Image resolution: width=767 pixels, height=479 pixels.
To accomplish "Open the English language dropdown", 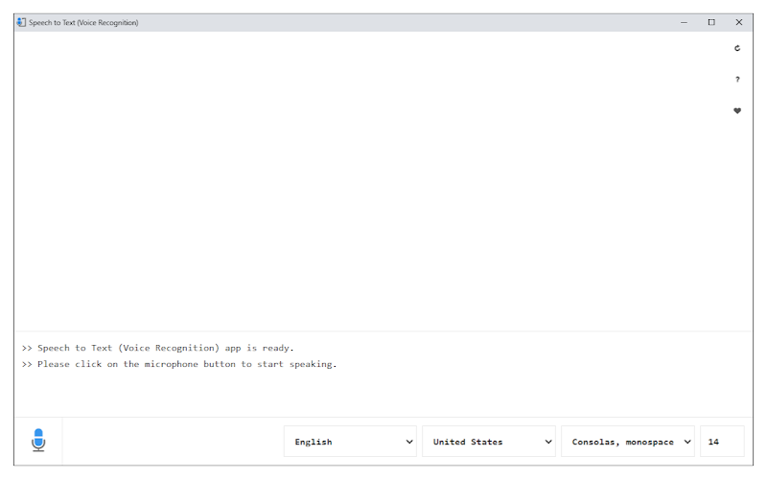I will 350,442.
